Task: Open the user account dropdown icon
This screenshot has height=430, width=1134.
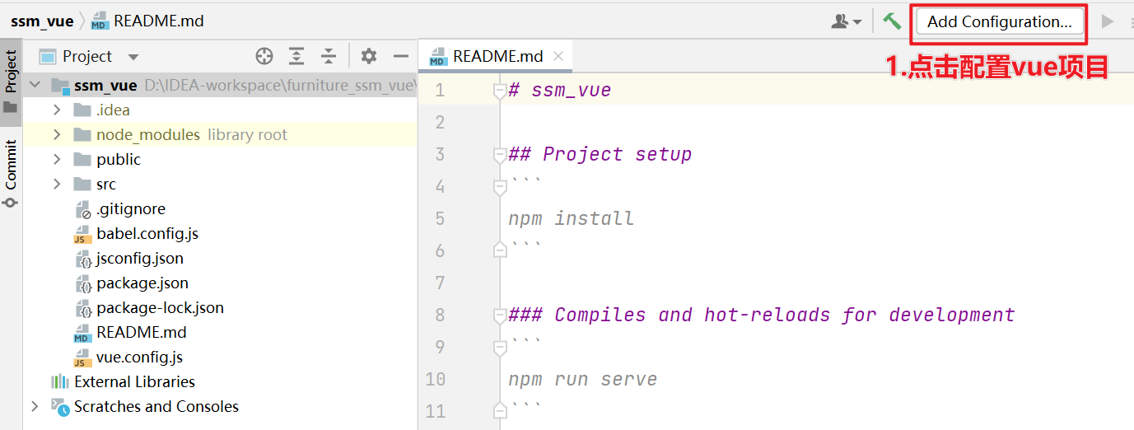Action: point(846,21)
